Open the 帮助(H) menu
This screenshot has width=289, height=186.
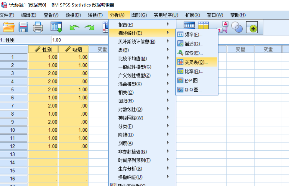coord(238,15)
